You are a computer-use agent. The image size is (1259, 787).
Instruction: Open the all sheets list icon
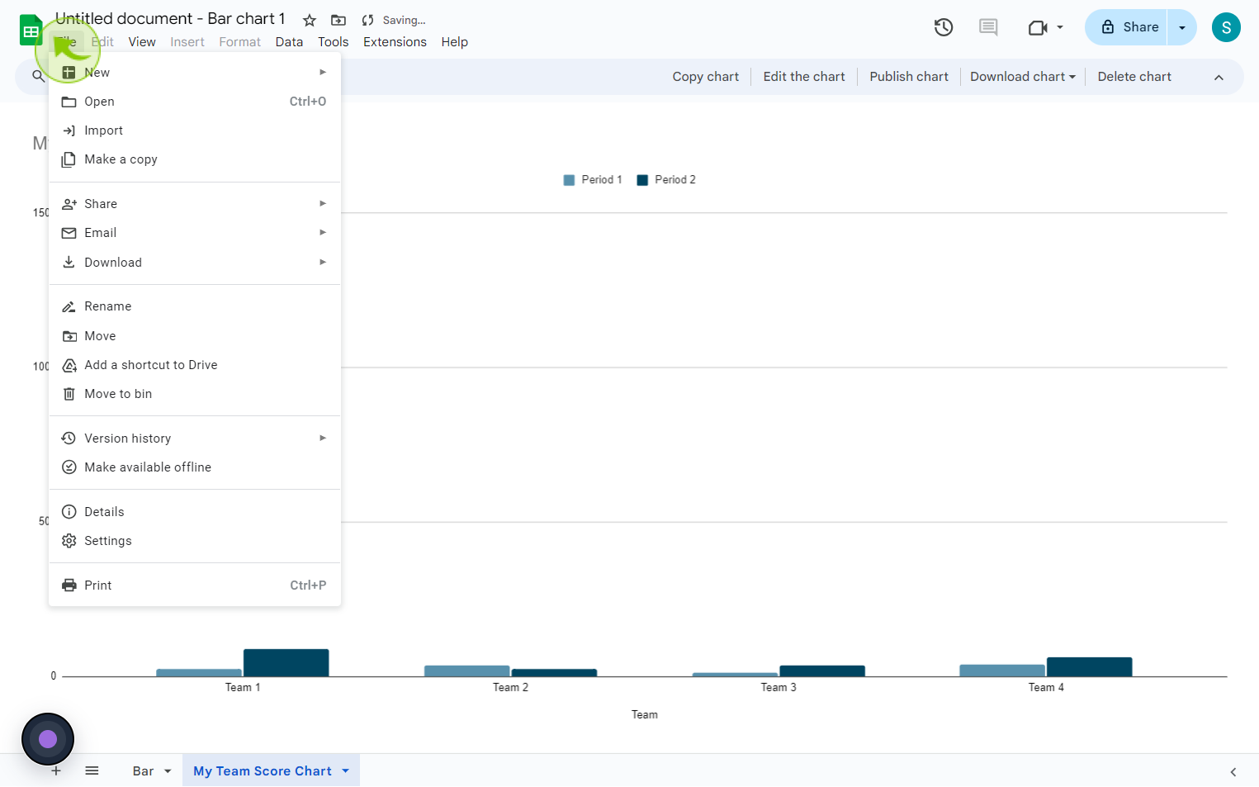tap(92, 770)
